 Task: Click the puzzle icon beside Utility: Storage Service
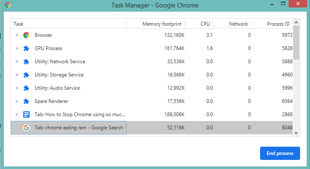(26, 75)
